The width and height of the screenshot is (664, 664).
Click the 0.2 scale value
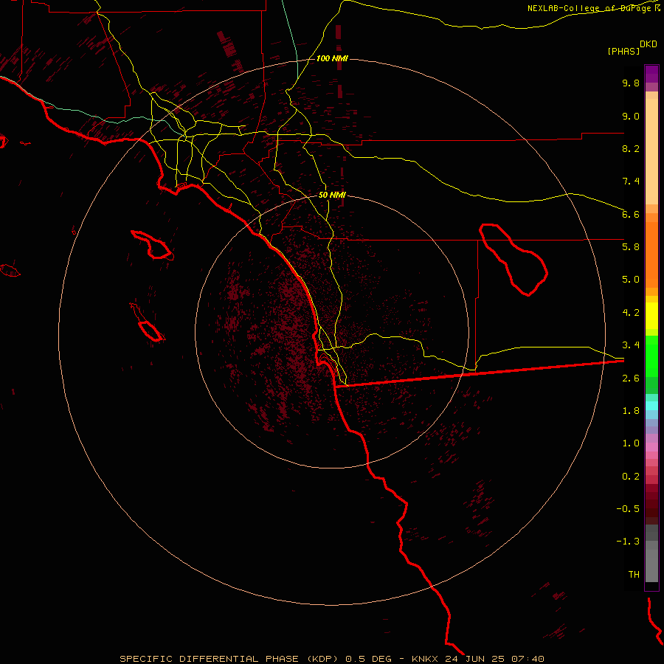pos(631,477)
